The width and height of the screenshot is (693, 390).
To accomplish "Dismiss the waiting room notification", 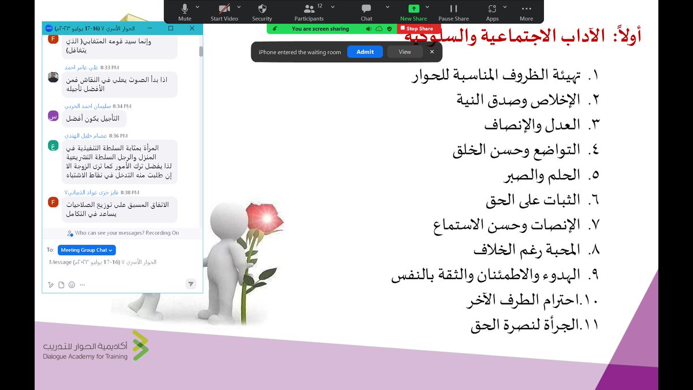I will 432,52.
